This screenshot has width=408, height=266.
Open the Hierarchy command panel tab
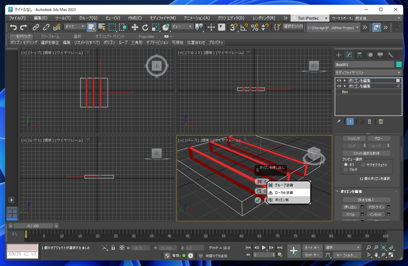pyautogui.click(x=360, y=55)
